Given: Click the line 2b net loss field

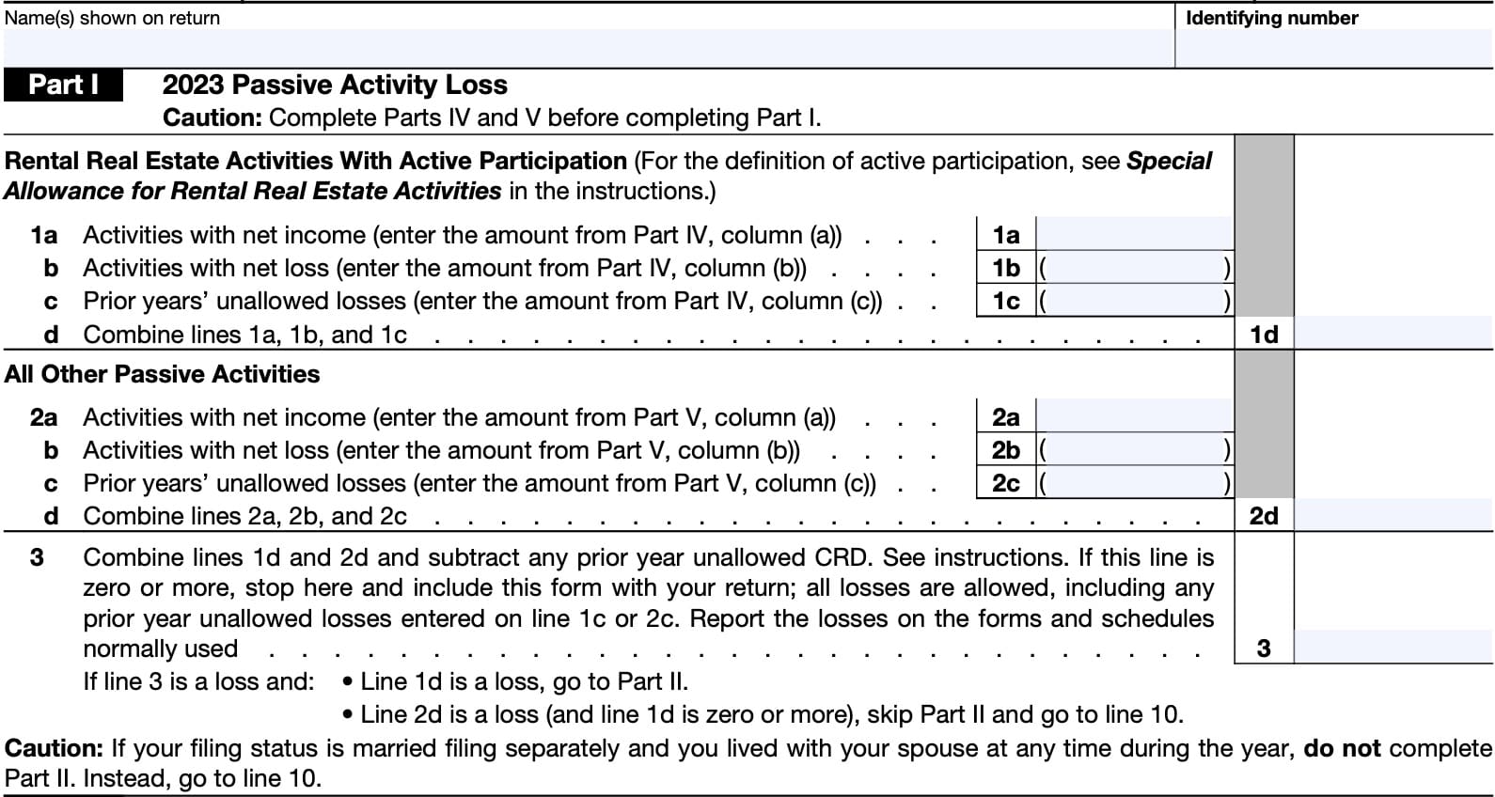Looking at the screenshot, I should [x=1134, y=450].
